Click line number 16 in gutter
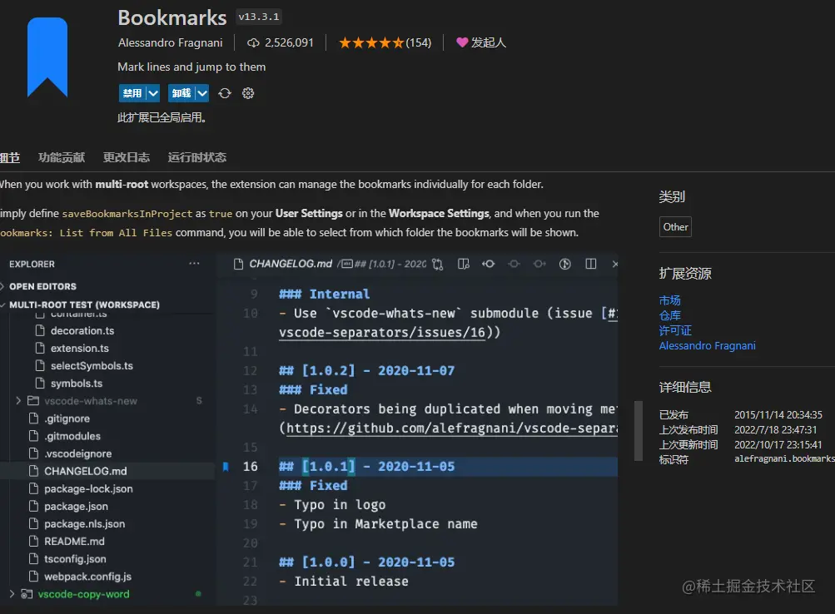 coord(251,467)
